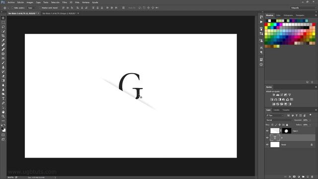The height and width of the screenshot is (179, 318).
Task: Open the Ventana menu
Action: click(85, 2)
